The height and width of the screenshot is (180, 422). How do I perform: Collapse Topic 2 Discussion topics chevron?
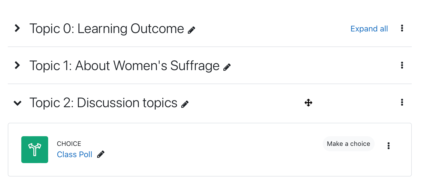tap(17, 103)
